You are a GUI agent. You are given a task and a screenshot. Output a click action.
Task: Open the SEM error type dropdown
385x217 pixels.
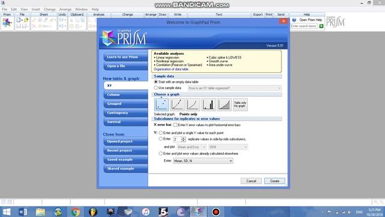(228, 147)
